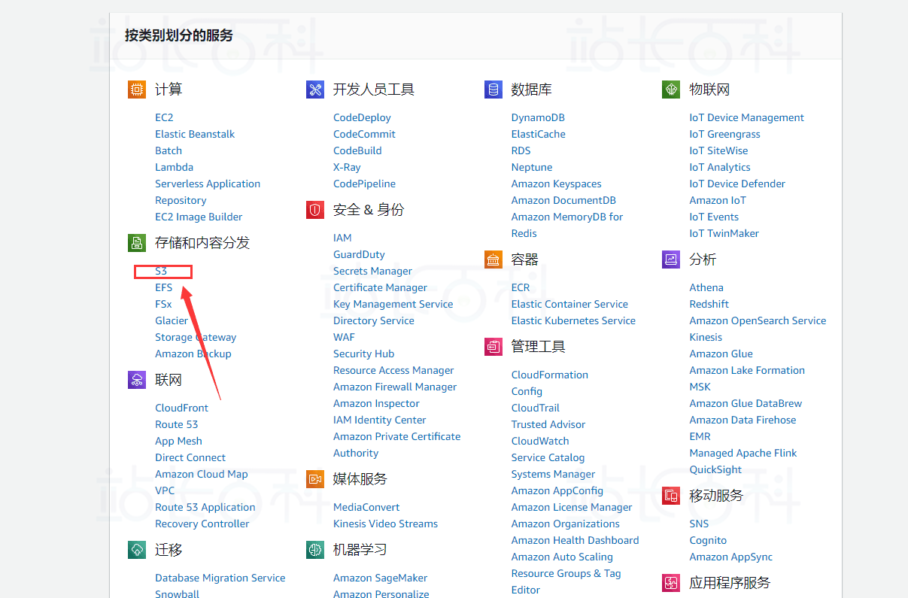Viewport: 908px width, 598px height.
Task: Click the 分析 analytics category icon
Action: 671,260
